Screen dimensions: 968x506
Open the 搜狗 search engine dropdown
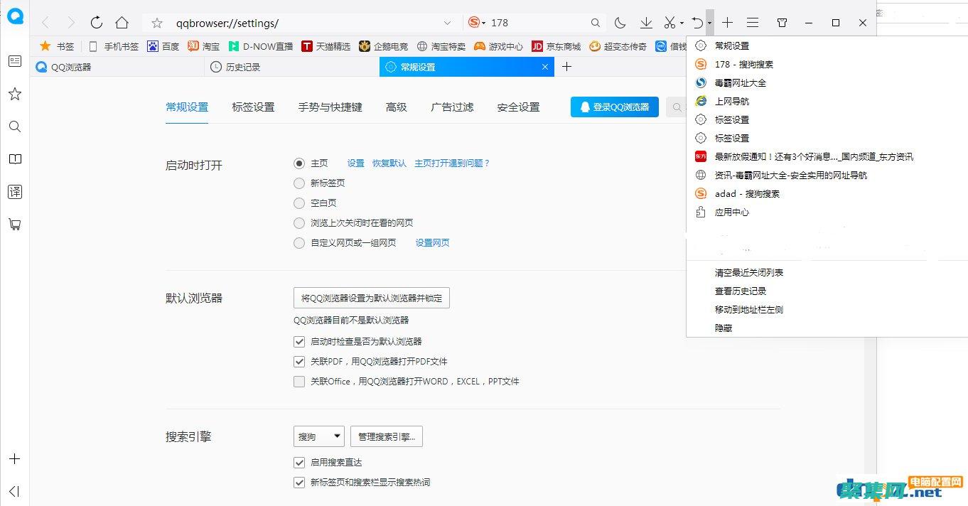click(x=318, y=436)
